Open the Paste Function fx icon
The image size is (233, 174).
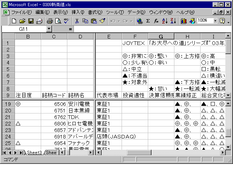click(x=156, y=21)
